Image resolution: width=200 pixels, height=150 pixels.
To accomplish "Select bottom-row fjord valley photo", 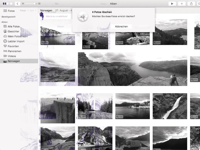I will pos(58,138).
